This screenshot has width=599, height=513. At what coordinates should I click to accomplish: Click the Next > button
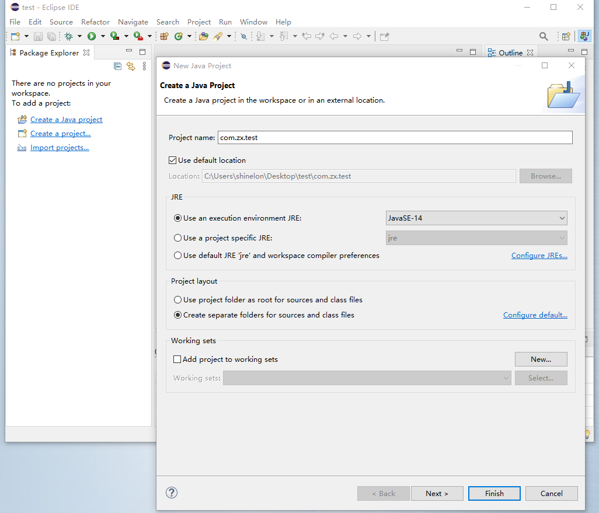[x=437, y=493]
